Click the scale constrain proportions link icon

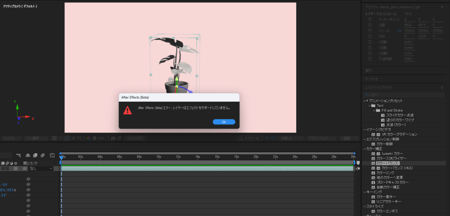[400, 31]
